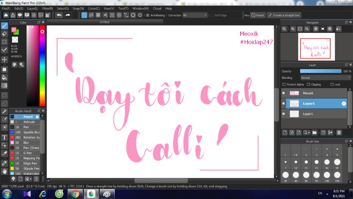Enable Protect Alpha checkbox
This screenshot has height=199, width=353.
[284, 84]
